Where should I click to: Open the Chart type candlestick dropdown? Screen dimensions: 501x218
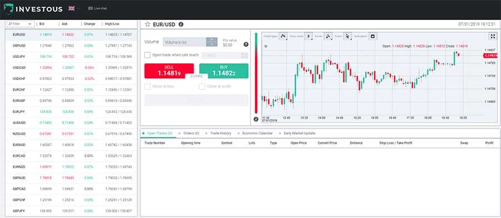[x=283, y=36]
